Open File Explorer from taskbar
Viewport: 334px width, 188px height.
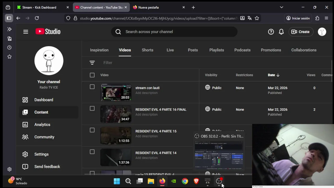coord(151,181)
